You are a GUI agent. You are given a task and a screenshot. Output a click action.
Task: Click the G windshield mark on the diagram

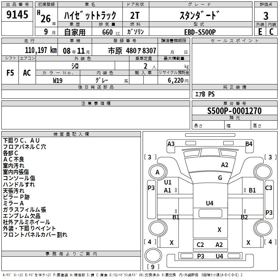coord(220,178)
